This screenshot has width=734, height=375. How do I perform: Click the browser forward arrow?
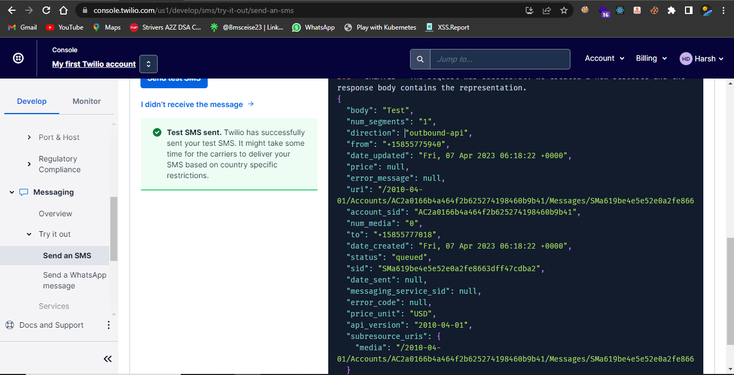tap(29, 10)
